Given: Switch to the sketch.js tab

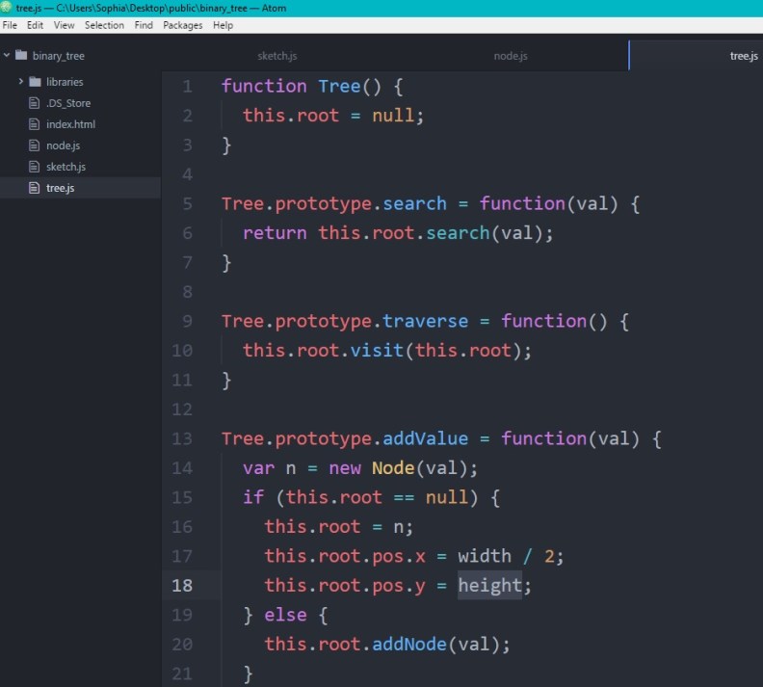Looking at the screenshot, I should [x=277, y=56].
